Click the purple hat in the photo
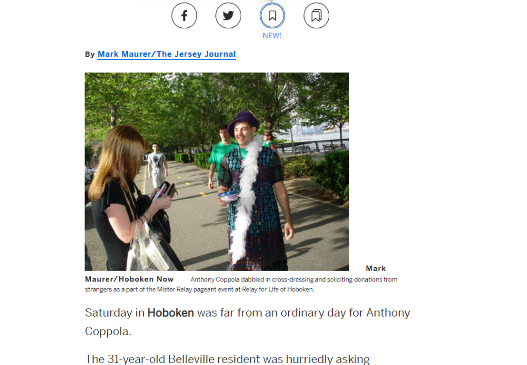527x365 pixels. [x=243, y=123]
